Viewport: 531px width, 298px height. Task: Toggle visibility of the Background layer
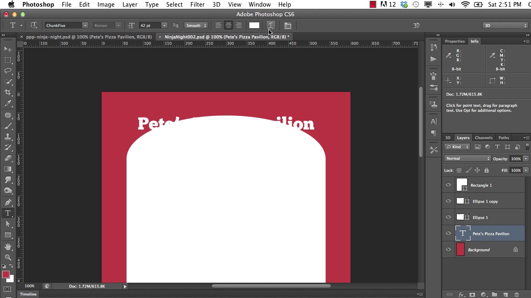pos(448,250)
